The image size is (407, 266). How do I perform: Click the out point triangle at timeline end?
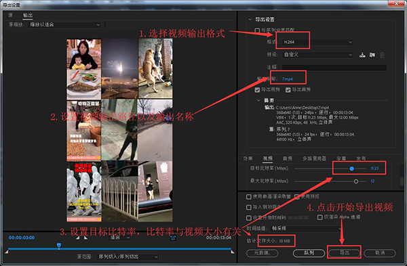[233, 252]
